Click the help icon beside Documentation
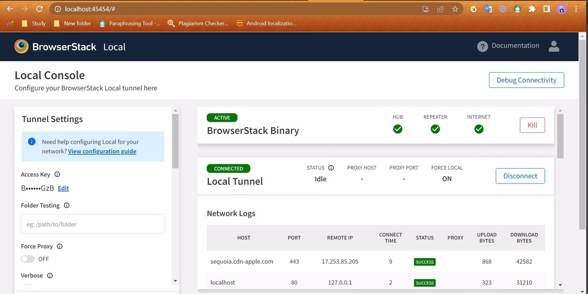 (x=482, y=46)
